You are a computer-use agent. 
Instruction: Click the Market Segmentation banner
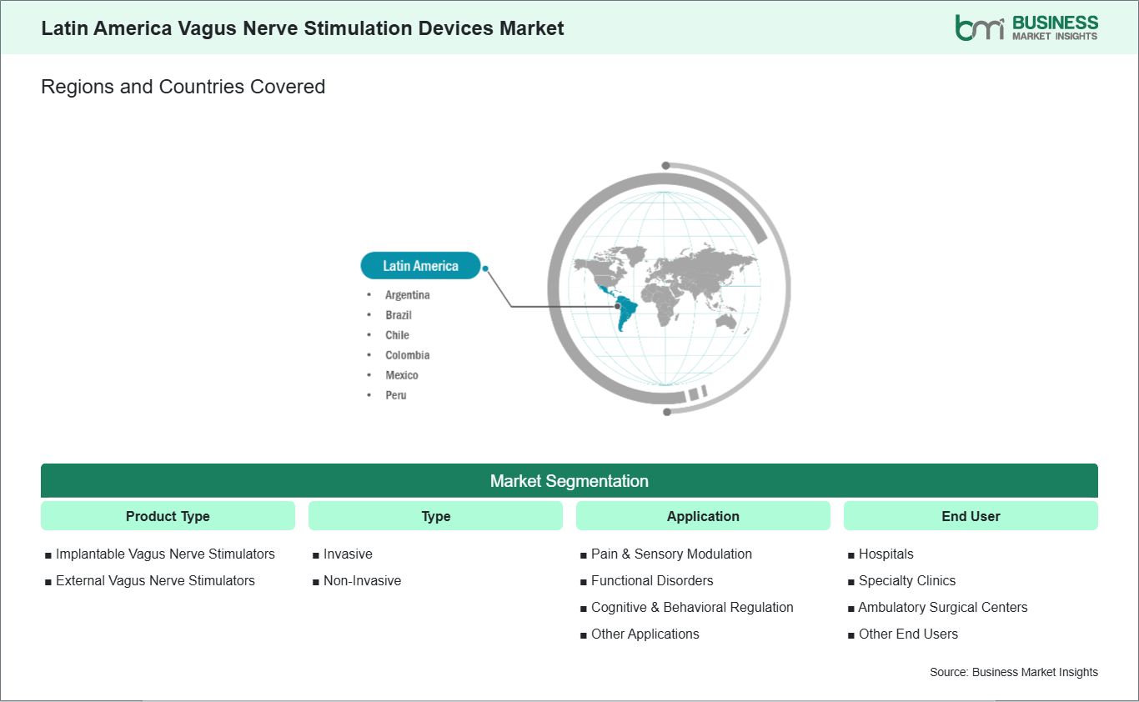tap(569, 481)
